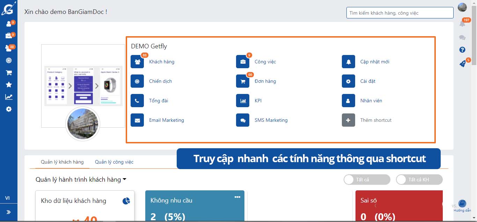
Task: Open Email Marketing envelope shortcut icon
Action: (137, 120)
